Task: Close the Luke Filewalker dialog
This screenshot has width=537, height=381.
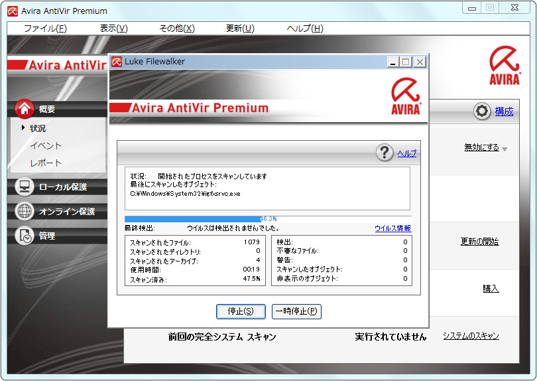Action: pyautogui.click(x=420, y=62)
